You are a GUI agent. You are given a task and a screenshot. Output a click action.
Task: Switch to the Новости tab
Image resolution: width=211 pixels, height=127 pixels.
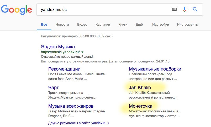click(x=62, y=25)
